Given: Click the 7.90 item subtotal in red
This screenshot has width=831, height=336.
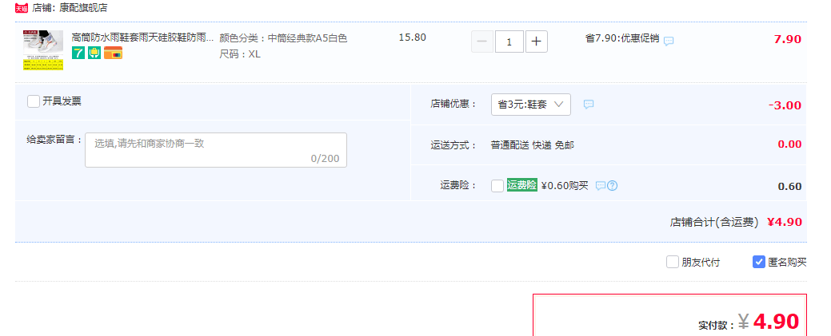Looking at the screenshot, I should 788,40.
